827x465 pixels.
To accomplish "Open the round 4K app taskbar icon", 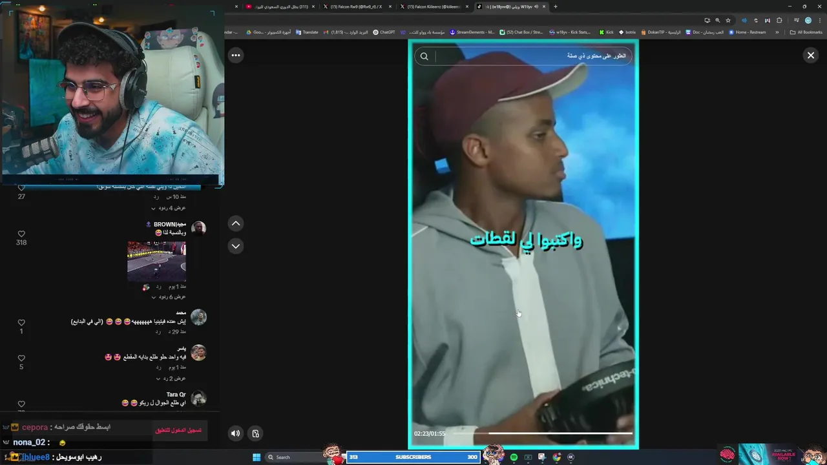I will point(571,457).
